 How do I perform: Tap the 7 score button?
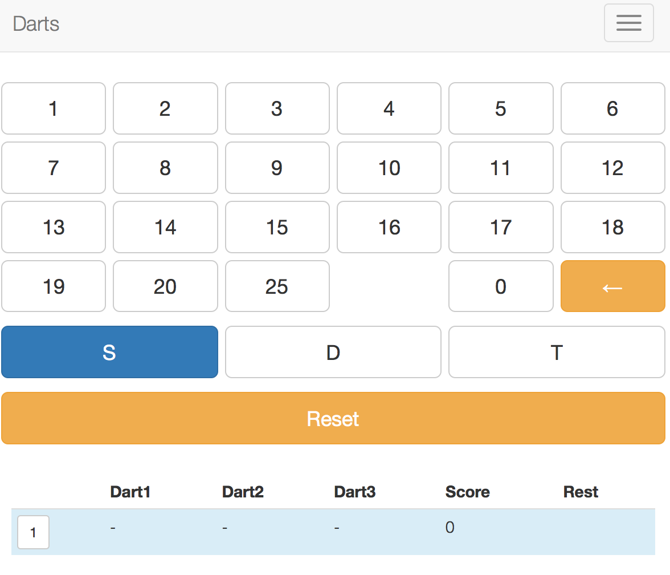tap(53, 168)
